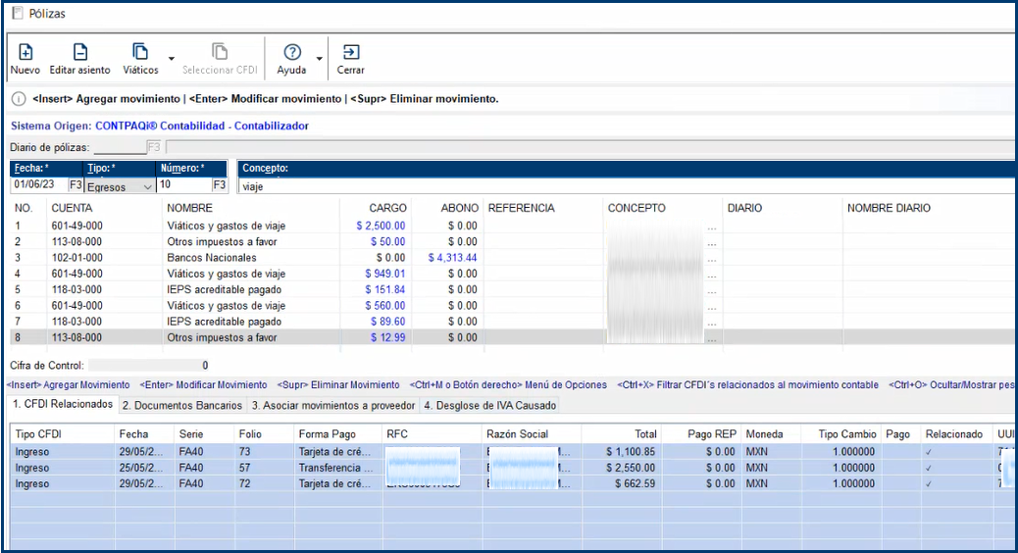Viewport: 1018px width, 553px height.
Task: Click the F3 button beside Fecha field
Action: coord(76,185)
